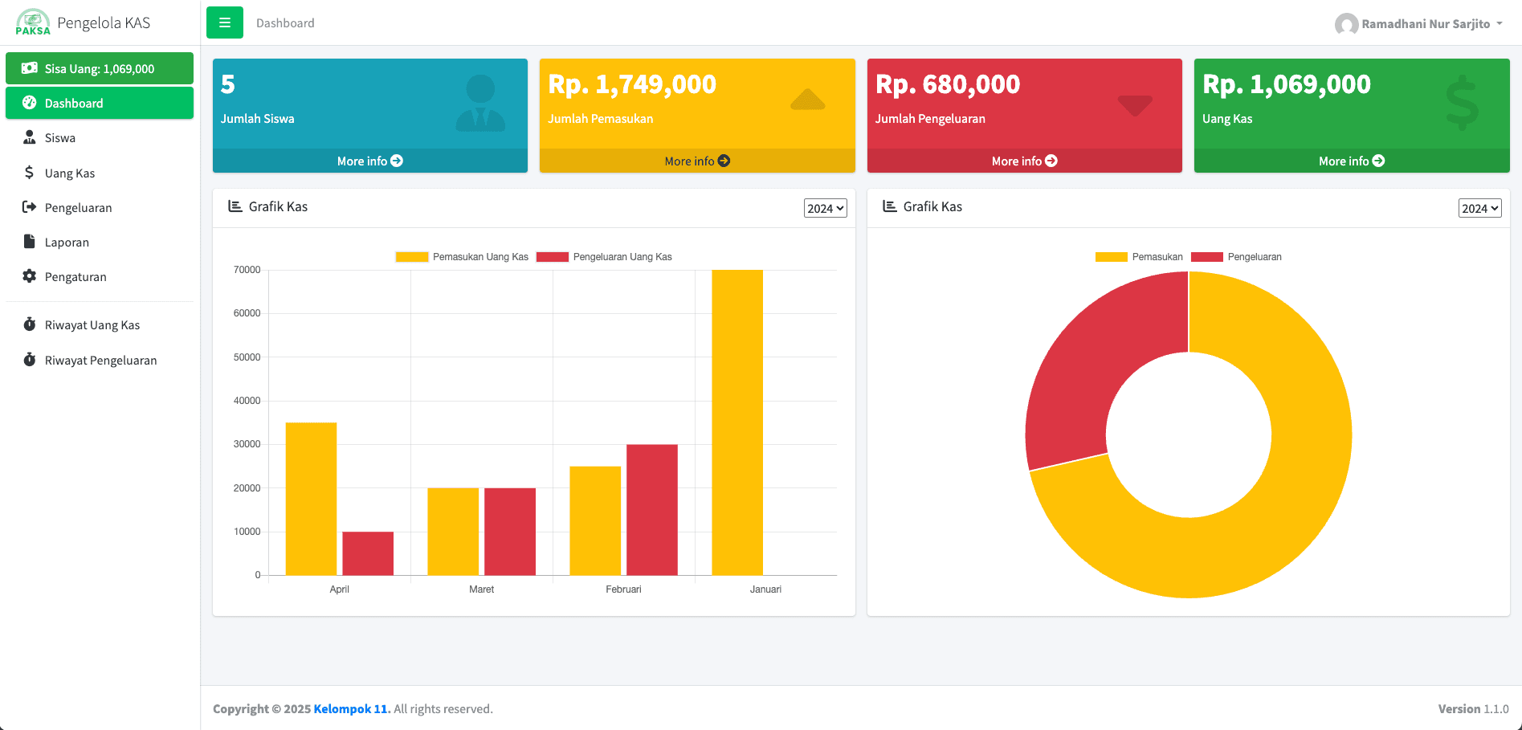The height and width of the screenshot is (730, 1522).
Task: Click the hamburger menu toggle button
Action: click(225, 22)
